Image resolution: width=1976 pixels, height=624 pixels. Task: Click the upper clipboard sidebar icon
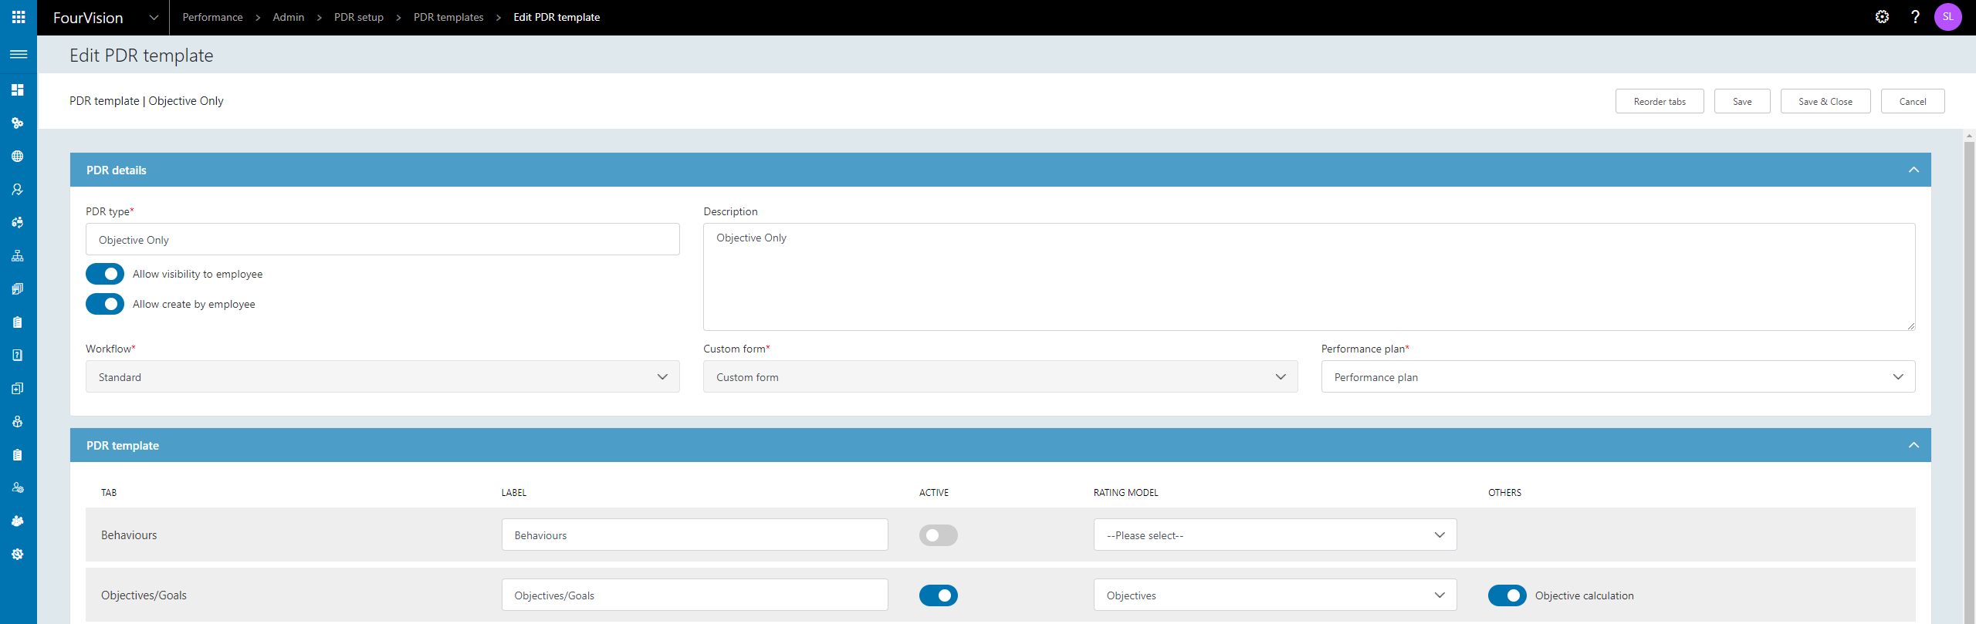18,322
